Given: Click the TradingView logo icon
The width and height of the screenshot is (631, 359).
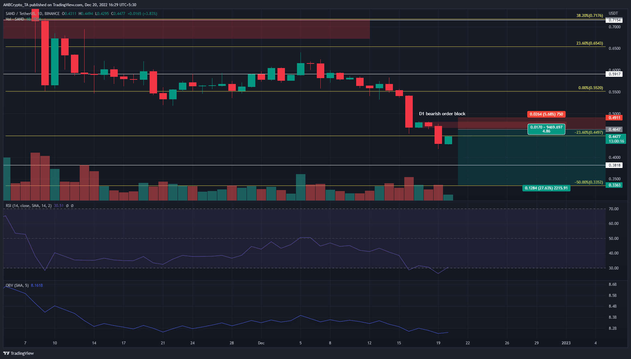Looking at the screenshot, I should (x=6, y=353).
